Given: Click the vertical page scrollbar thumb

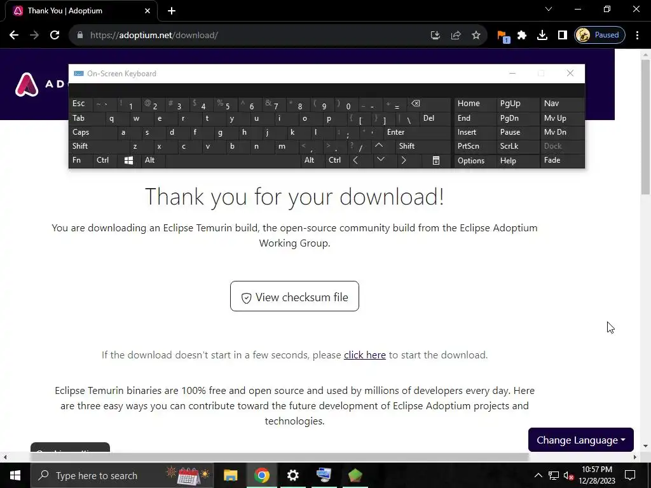Looking at the screenshot, I should 645,126.
